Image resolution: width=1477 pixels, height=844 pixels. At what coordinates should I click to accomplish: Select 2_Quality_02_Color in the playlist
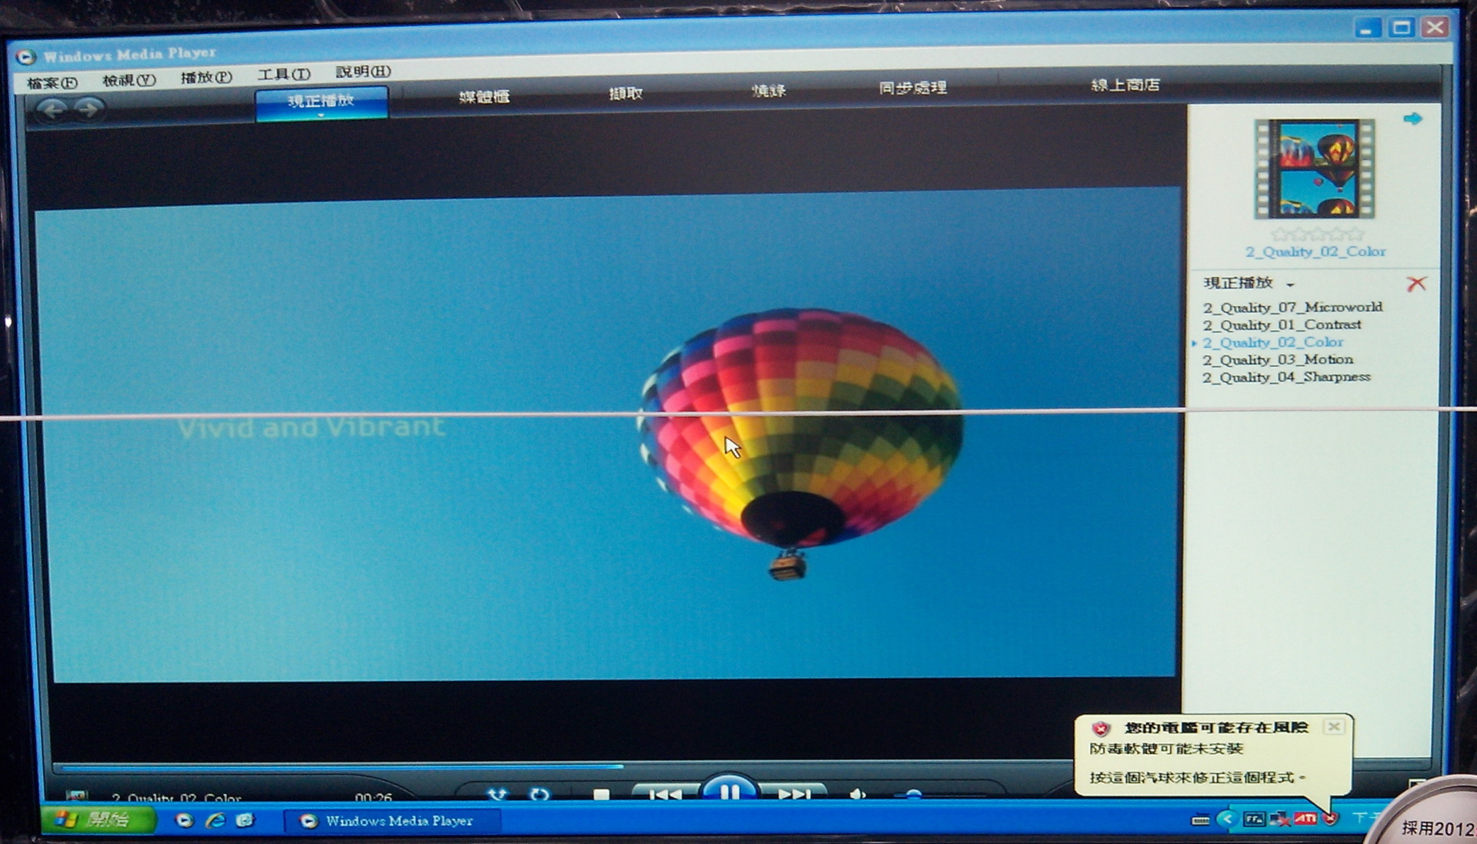[x=1273, y=342]
